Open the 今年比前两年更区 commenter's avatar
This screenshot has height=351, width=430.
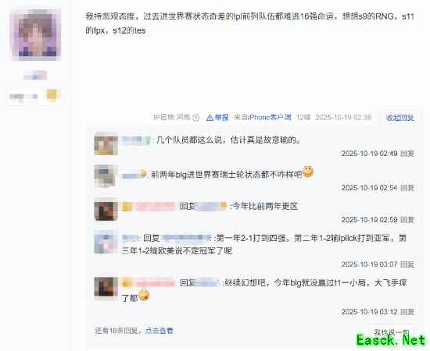point(106,211)
